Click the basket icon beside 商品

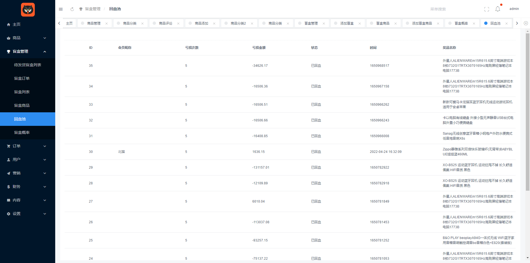tap(9, 38)
